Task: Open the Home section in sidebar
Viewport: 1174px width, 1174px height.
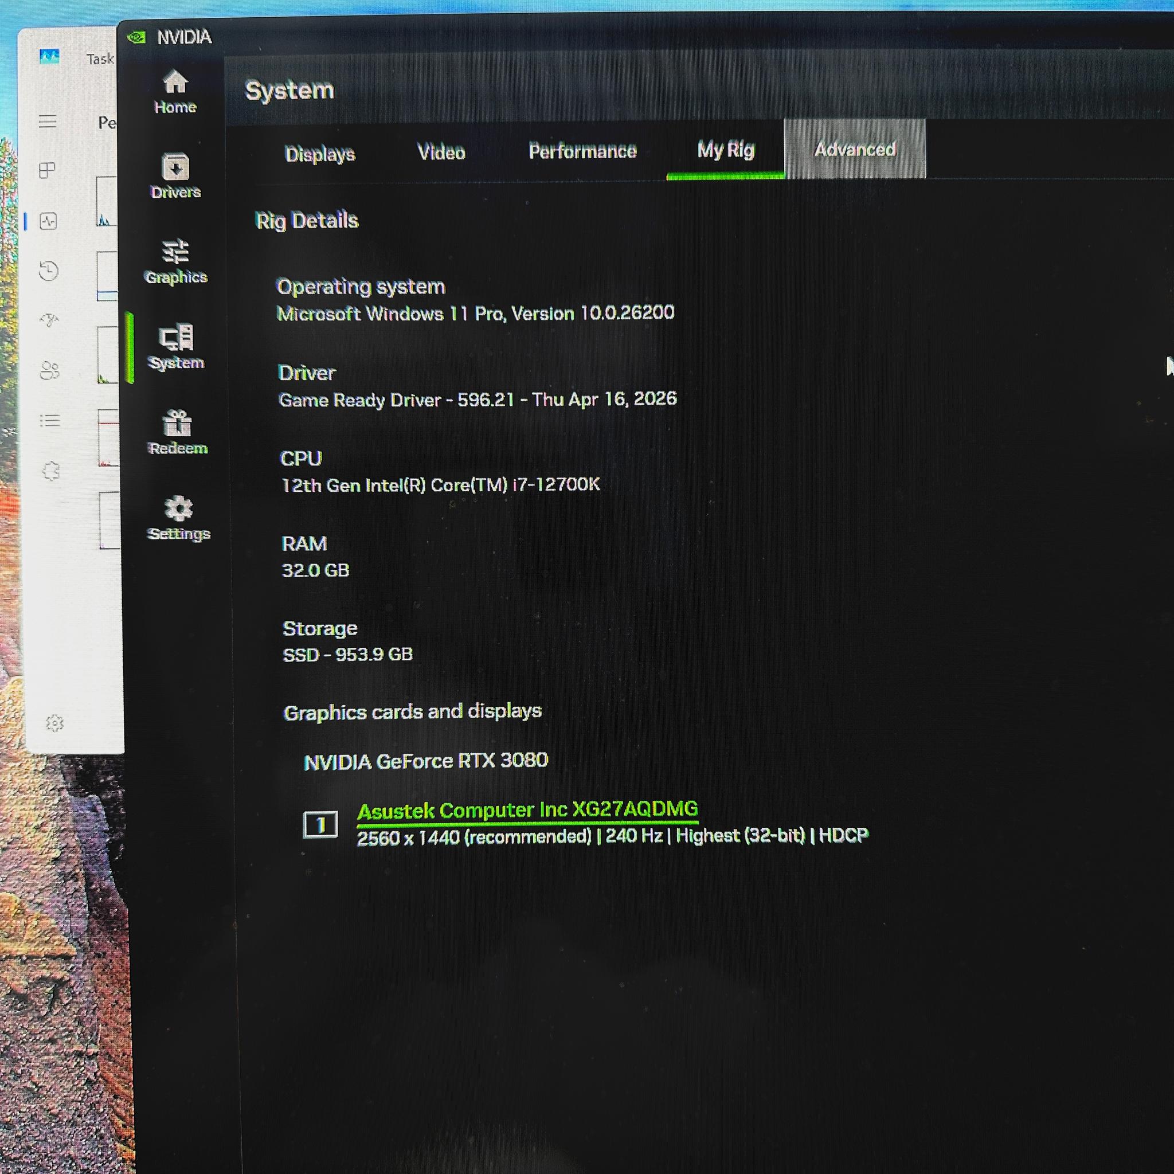Action: [x=175, y=92]
